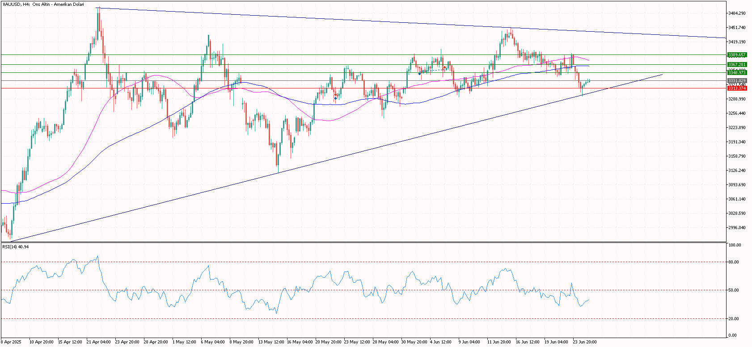Click the 8 May 20:00 time label
This screenshot has height=347, width=752.
pyautogui.click(x=242, y=342)
